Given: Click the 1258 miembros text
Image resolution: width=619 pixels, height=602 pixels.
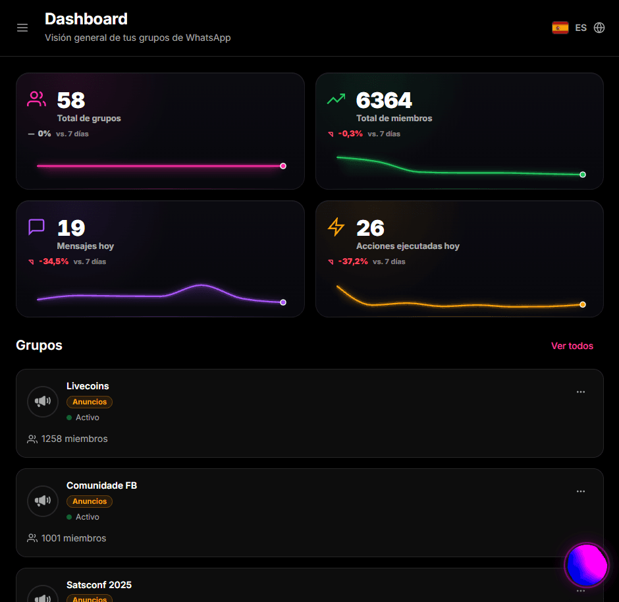Looking at the screenshot, I should 74,439.
